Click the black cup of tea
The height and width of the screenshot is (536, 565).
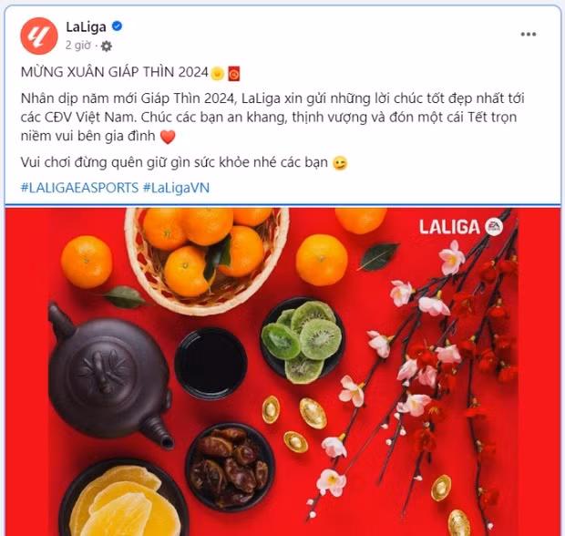(211, 364)
